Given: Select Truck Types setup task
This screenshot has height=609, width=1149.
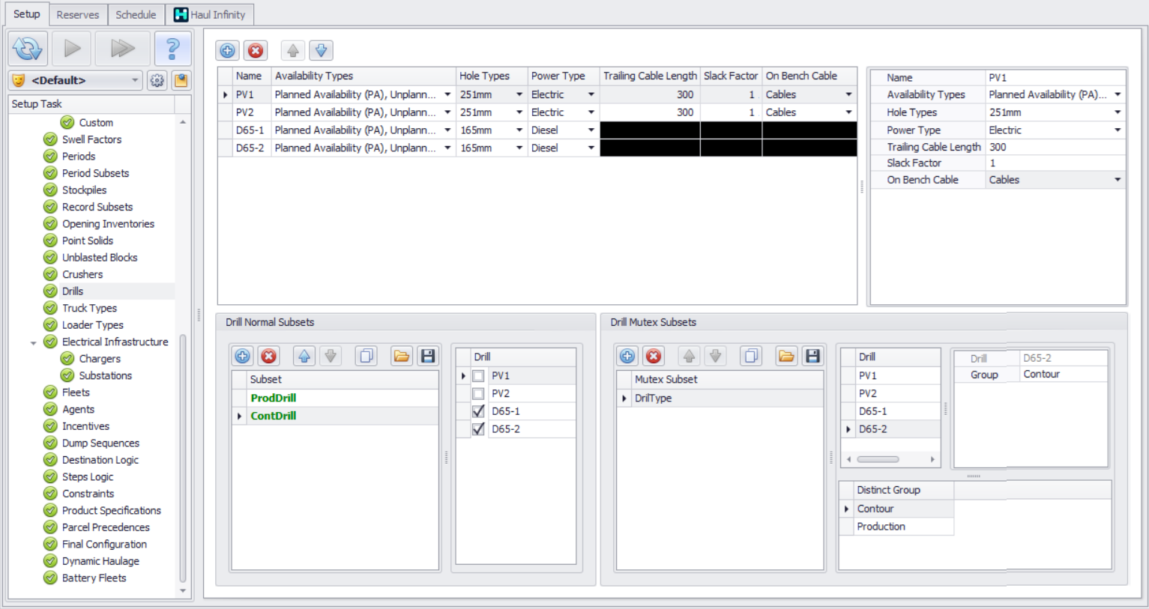Looking at the screenshot, I should click(89, 308).
